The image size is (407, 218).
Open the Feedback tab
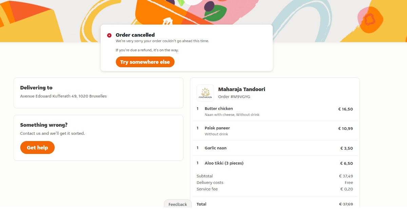(178, 204)
